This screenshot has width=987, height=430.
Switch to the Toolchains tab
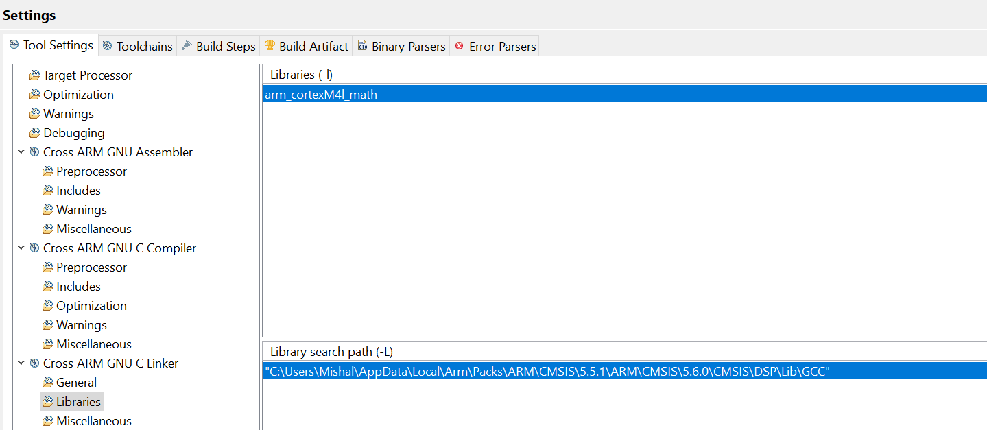tap(138, 46)
